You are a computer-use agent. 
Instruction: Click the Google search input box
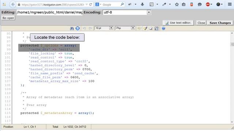pos(111,5)
